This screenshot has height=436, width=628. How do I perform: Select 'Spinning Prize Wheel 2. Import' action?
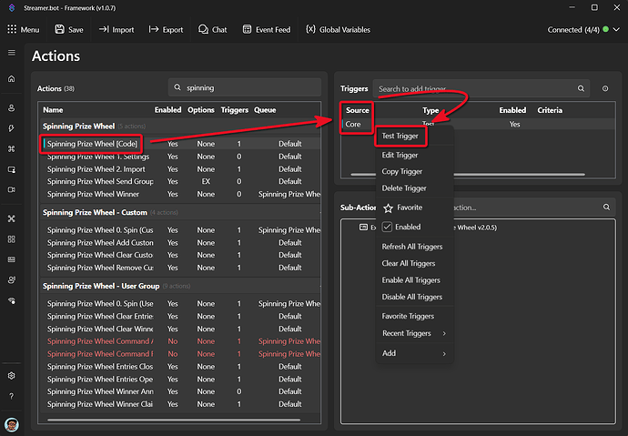point(180,169)
